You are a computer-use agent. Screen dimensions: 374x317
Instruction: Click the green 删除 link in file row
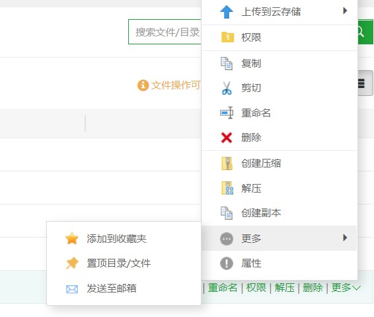[313, 288]
